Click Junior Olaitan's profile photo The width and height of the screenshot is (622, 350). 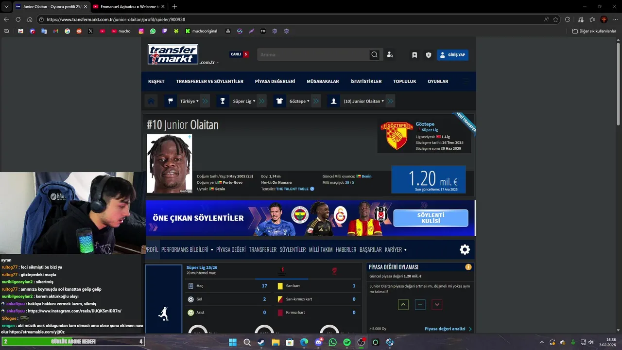170,164
